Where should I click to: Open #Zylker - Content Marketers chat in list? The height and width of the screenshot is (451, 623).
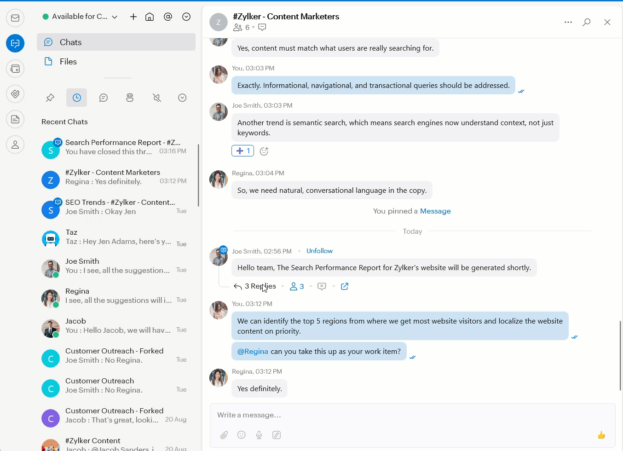116,177
